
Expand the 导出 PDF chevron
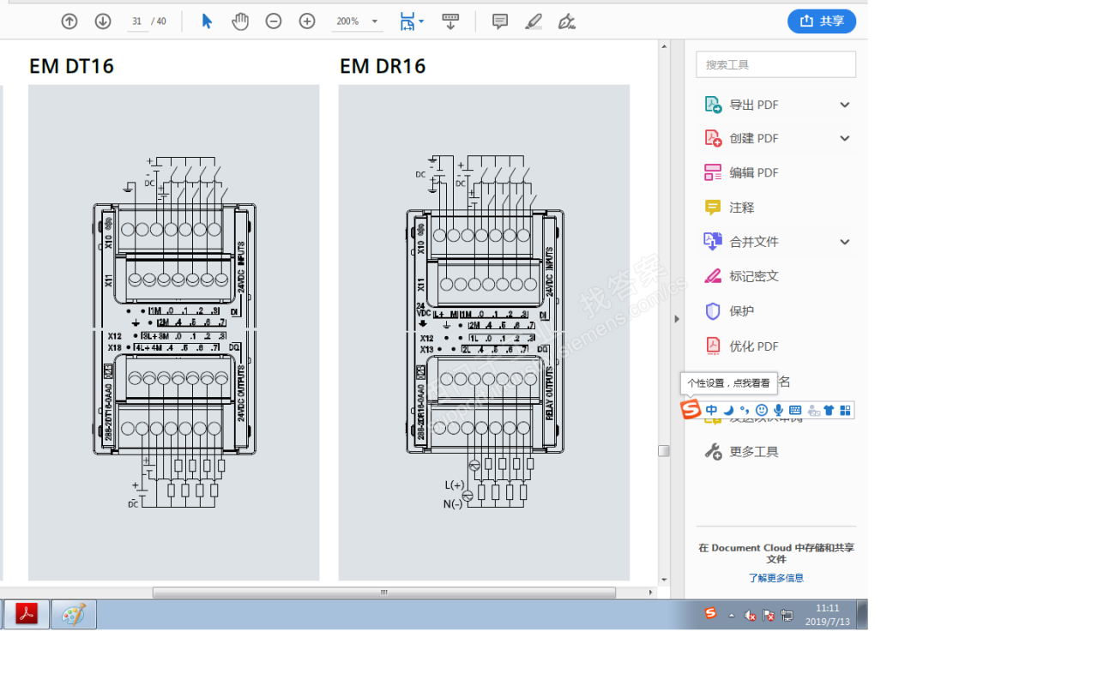(x=845, y=105)
